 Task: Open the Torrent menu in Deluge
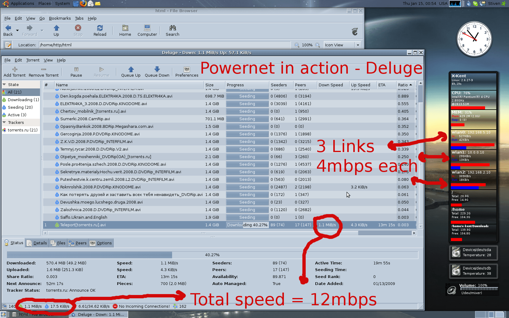point(33,60)
